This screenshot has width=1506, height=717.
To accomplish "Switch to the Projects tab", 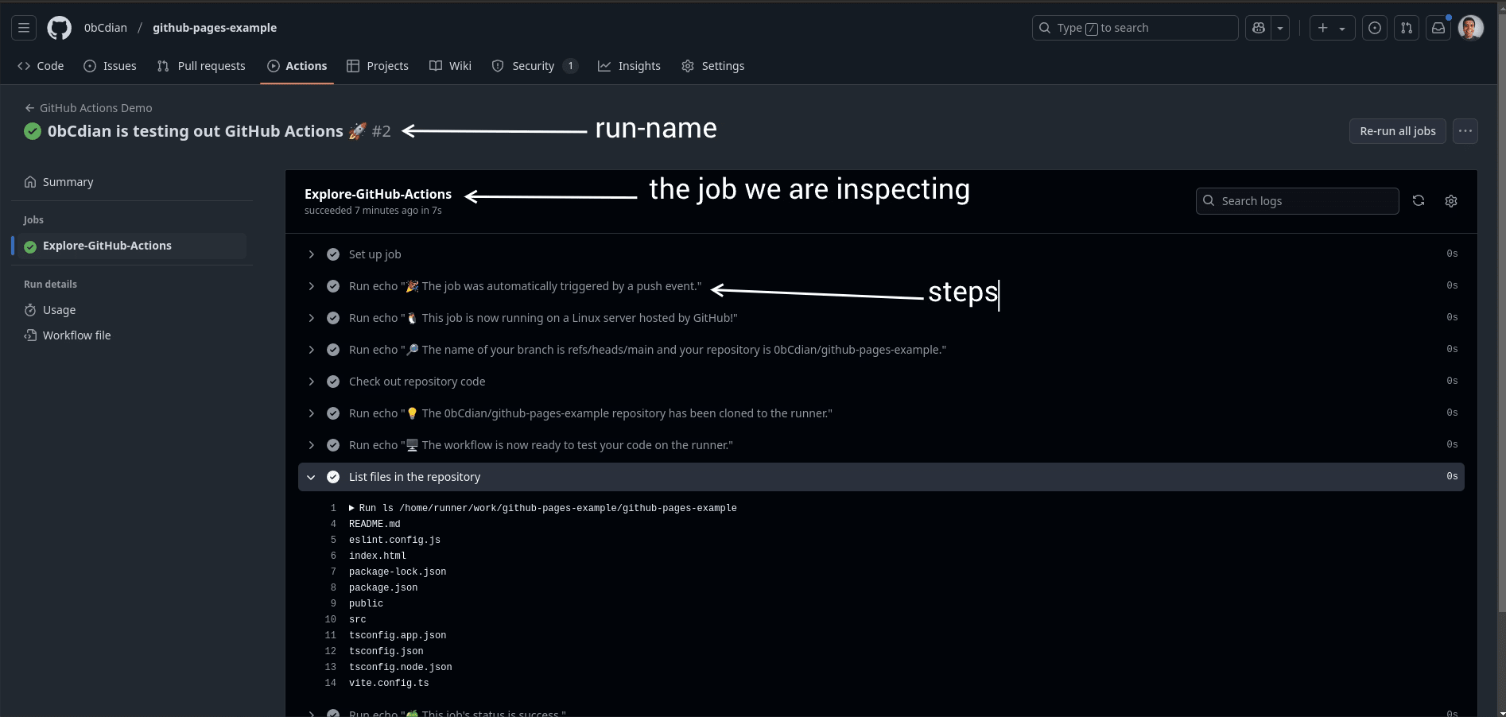I will pos(378,66).
